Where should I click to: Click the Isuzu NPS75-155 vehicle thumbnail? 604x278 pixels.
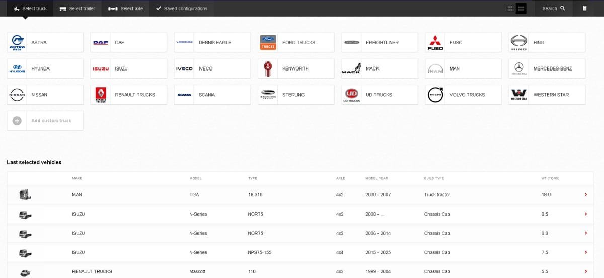(x=25, y=253)
